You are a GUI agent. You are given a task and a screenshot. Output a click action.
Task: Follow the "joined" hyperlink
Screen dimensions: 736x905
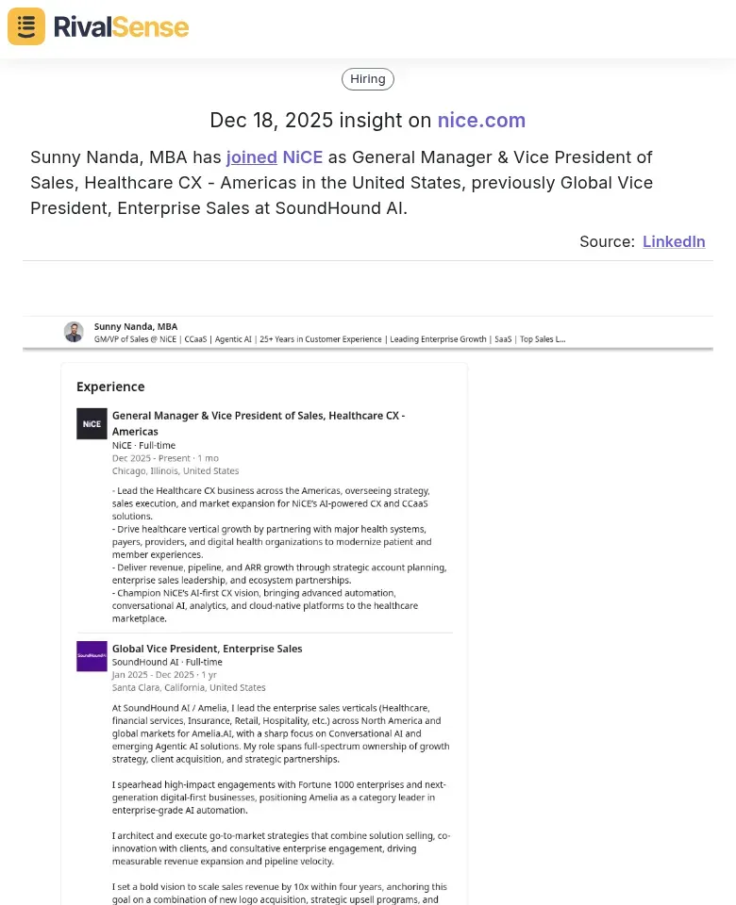pyautogui.click(x=252, y=157)
